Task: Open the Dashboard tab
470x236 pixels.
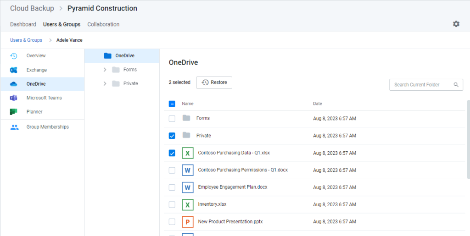Action: (23, 24)
